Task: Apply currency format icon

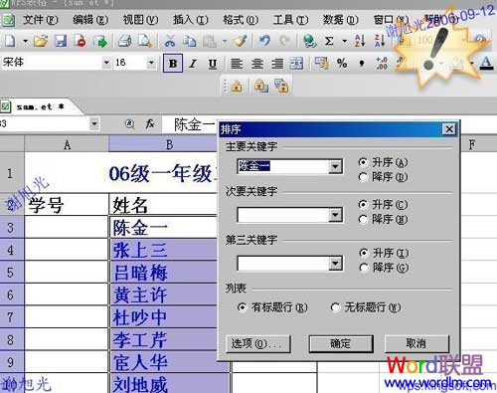Action: 321,64
